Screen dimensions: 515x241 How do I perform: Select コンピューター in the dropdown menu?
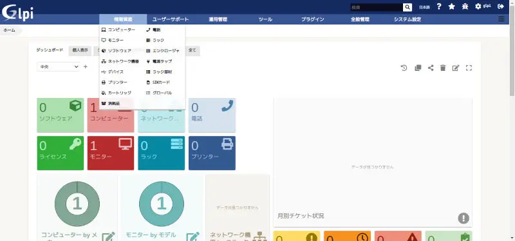click(x=118, y=30)
